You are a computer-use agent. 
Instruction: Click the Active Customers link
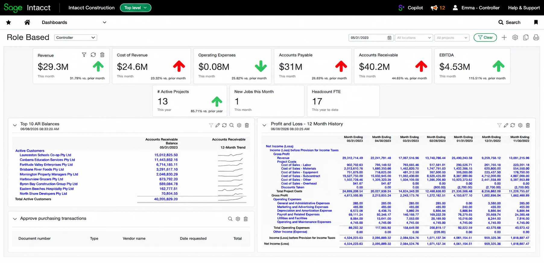click(30, 151)
